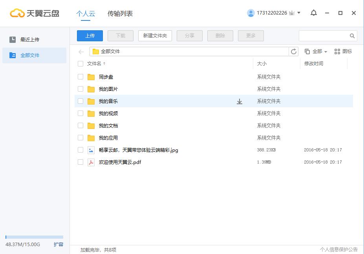Select 全部文件 in sidebar

pos(34,55)
